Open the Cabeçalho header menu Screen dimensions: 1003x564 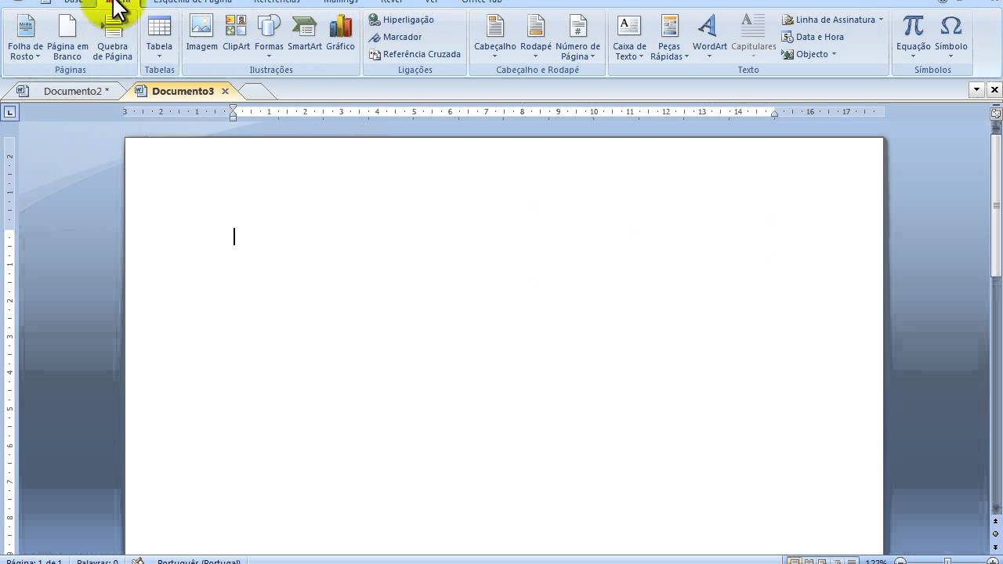click(x=495, y=38)
